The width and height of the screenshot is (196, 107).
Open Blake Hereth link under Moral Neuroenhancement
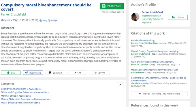(137, 72)
